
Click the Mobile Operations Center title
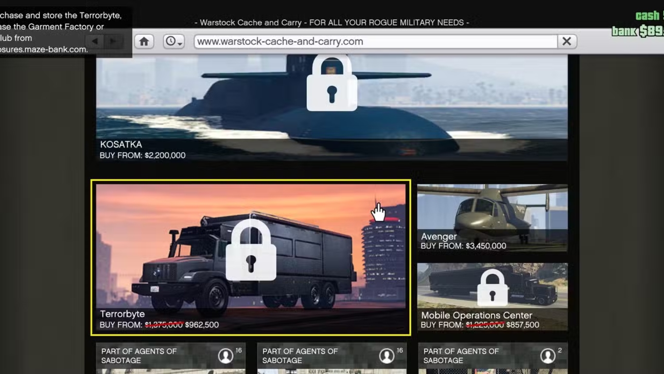tap(477, 315)
